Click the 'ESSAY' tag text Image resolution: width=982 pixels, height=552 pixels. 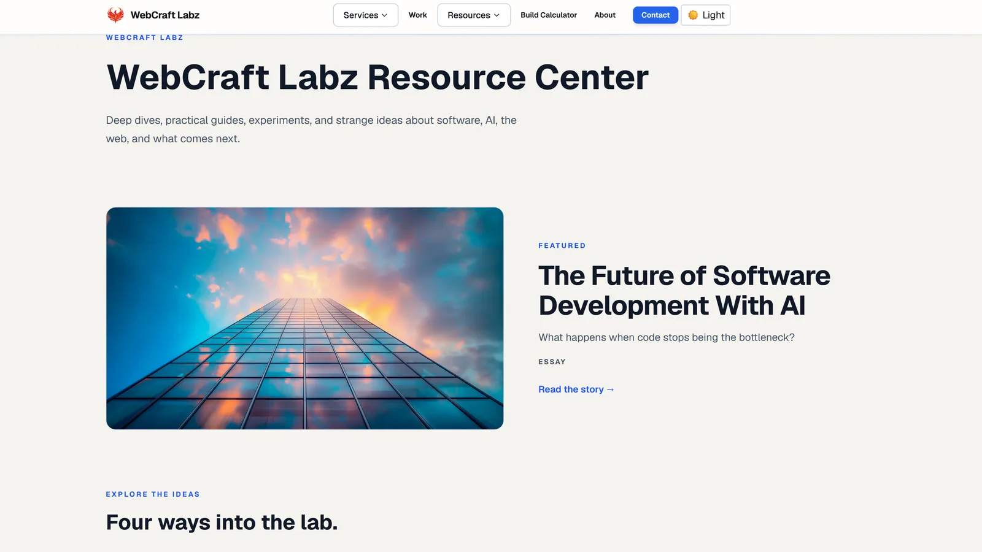552,362
